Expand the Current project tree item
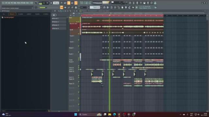The image size is (209, 117). click(x=8, y=17)
